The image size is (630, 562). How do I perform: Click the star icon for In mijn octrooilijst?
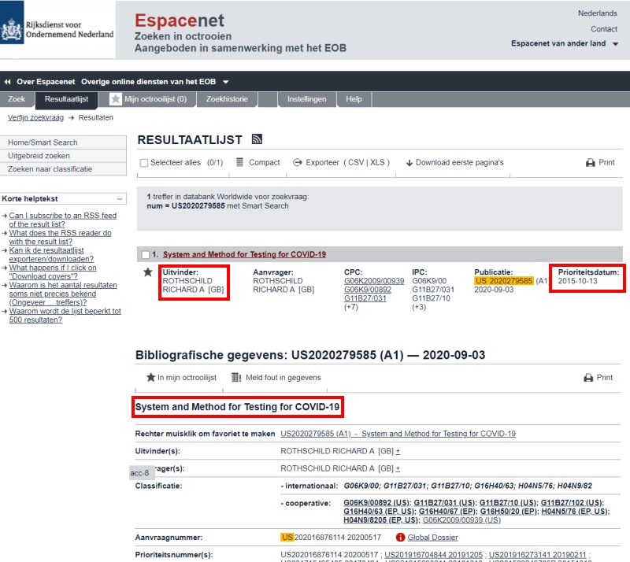150,377
